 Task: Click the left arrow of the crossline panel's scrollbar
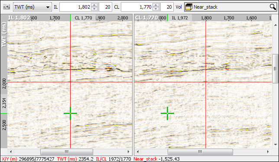(137, 152)
